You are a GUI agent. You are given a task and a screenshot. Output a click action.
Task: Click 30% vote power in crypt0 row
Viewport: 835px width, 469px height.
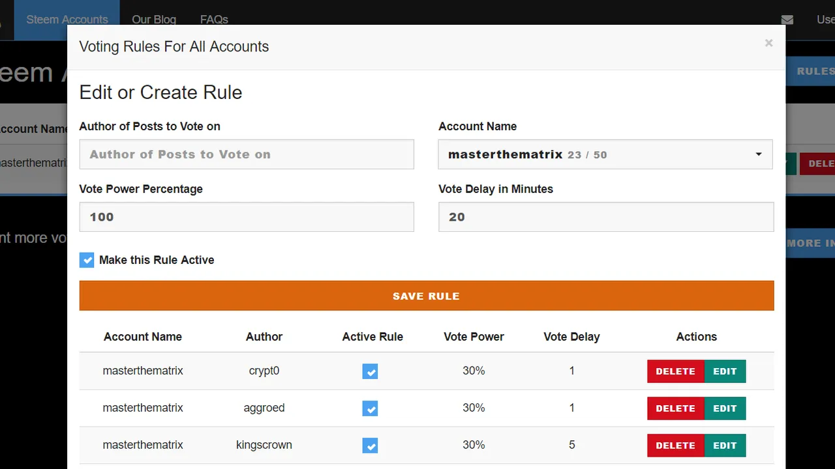(474, 371)
